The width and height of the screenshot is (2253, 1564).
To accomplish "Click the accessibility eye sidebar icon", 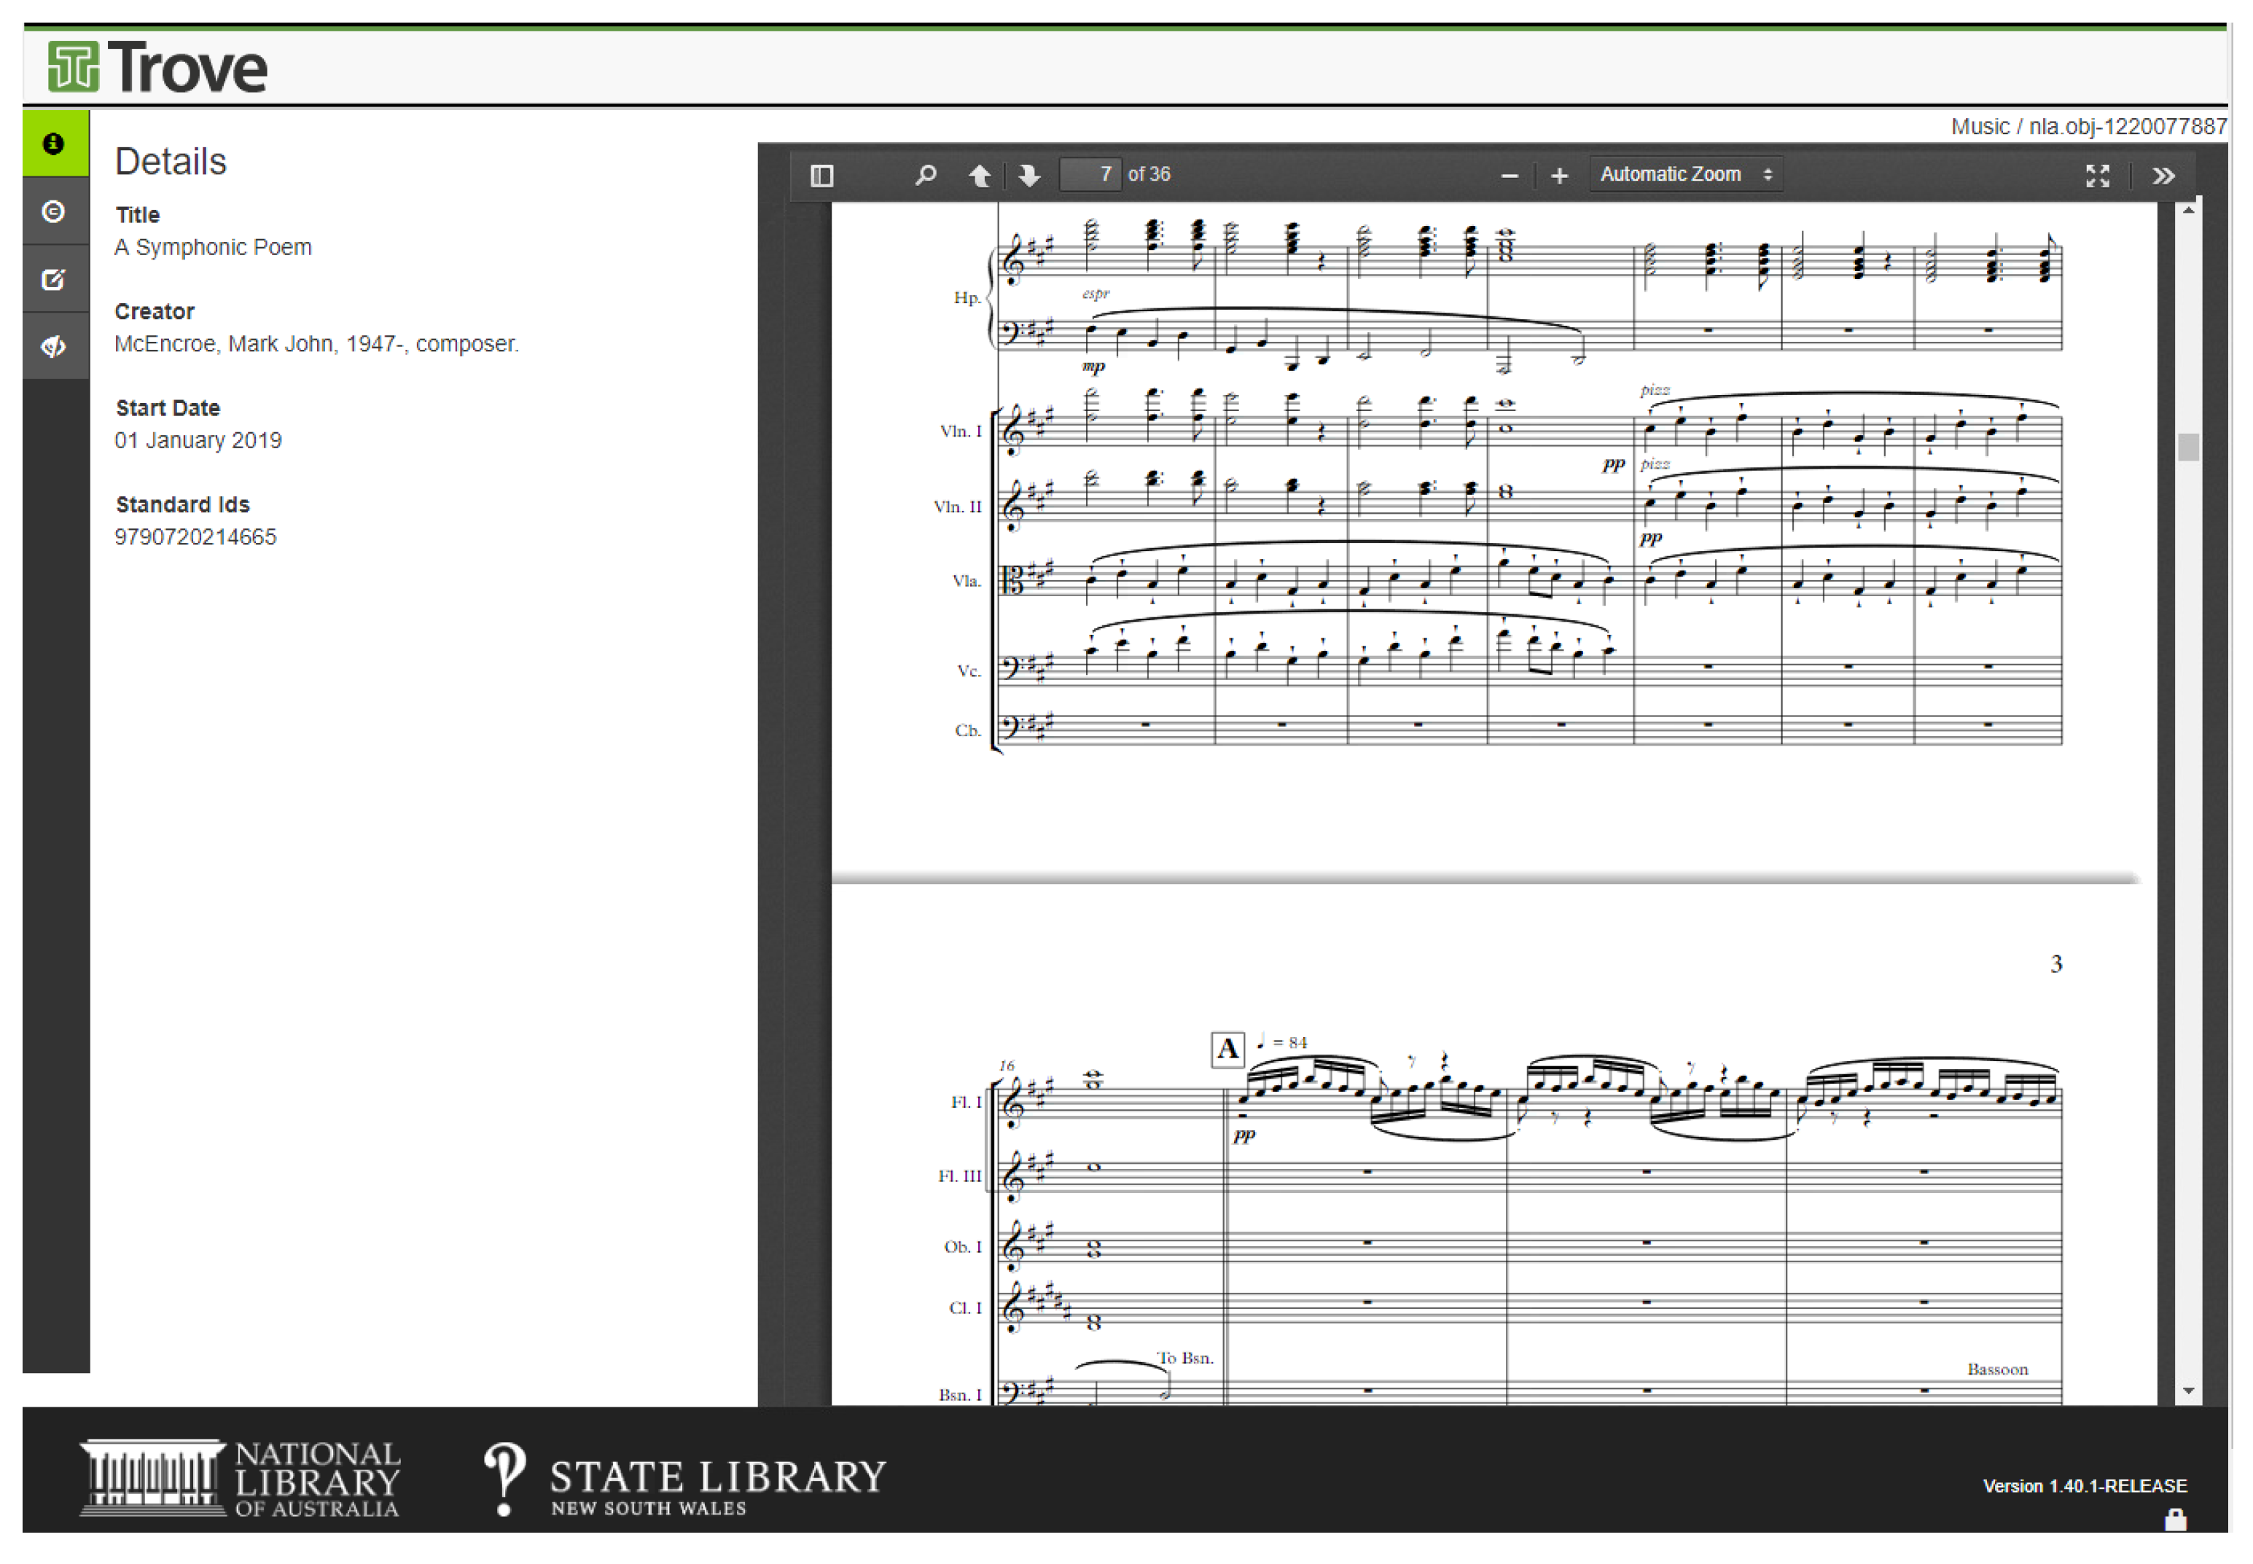I will 54,346.
